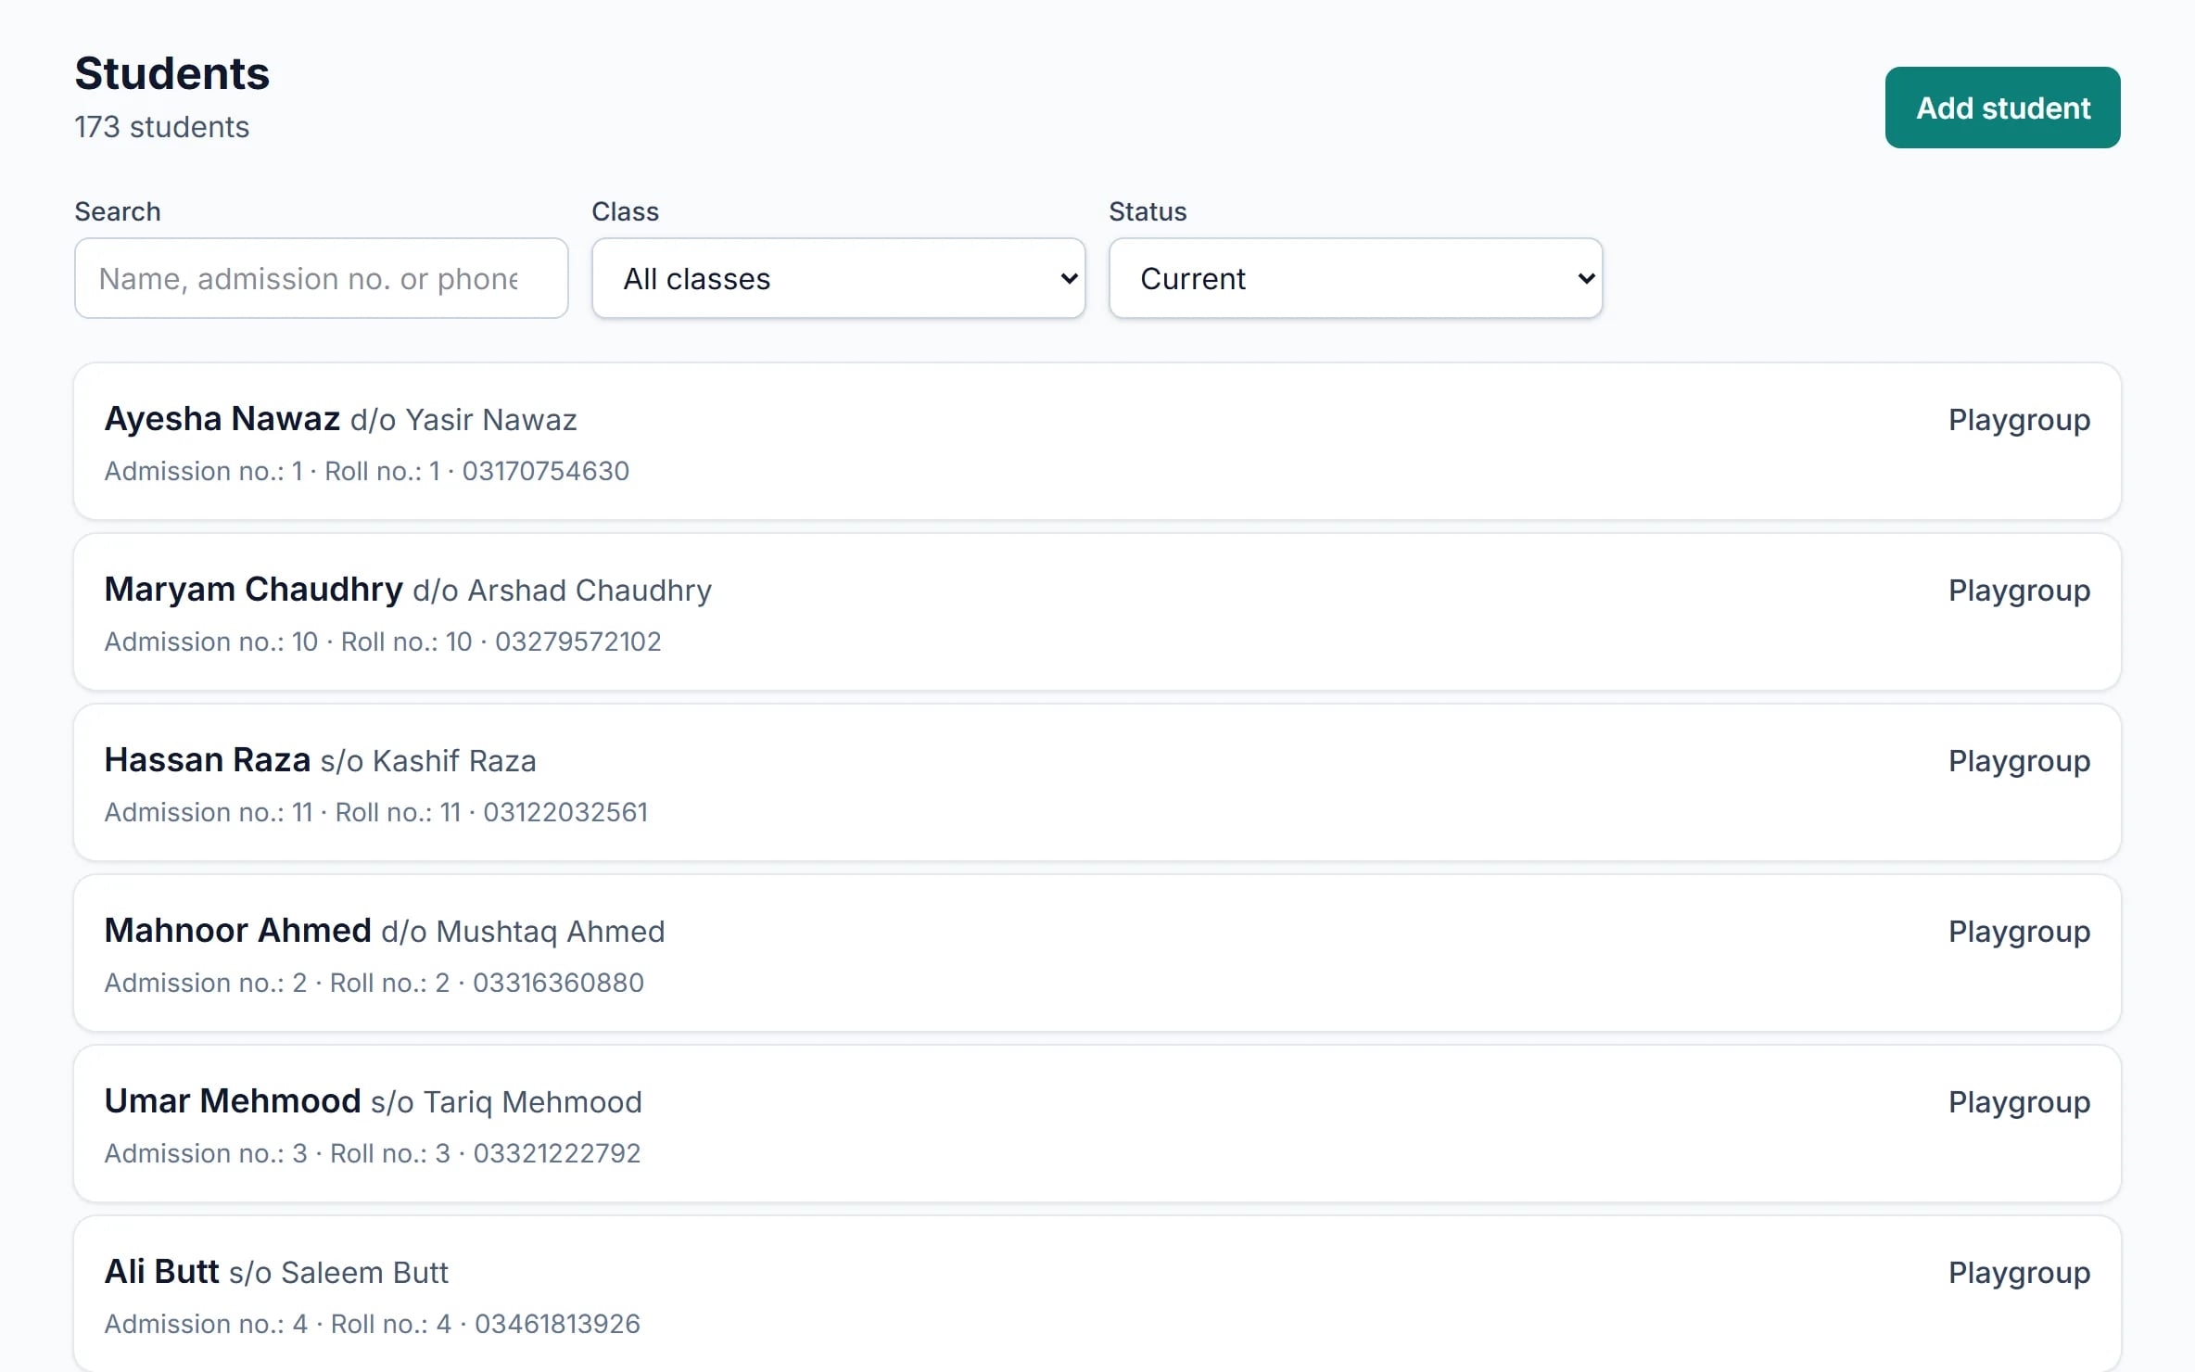Click details line with 03461813926
Screen dimensions: 2195x1372
pos(373,1324)
